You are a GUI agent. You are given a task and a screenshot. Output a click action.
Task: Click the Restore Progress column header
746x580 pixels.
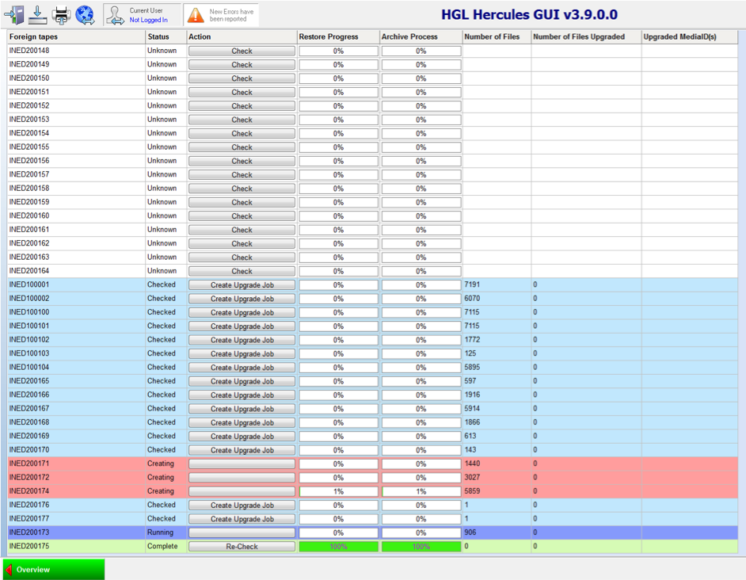(338, 36)
